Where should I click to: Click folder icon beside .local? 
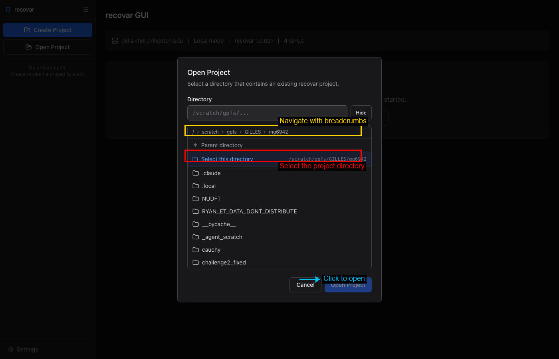(x=196, y=186)
